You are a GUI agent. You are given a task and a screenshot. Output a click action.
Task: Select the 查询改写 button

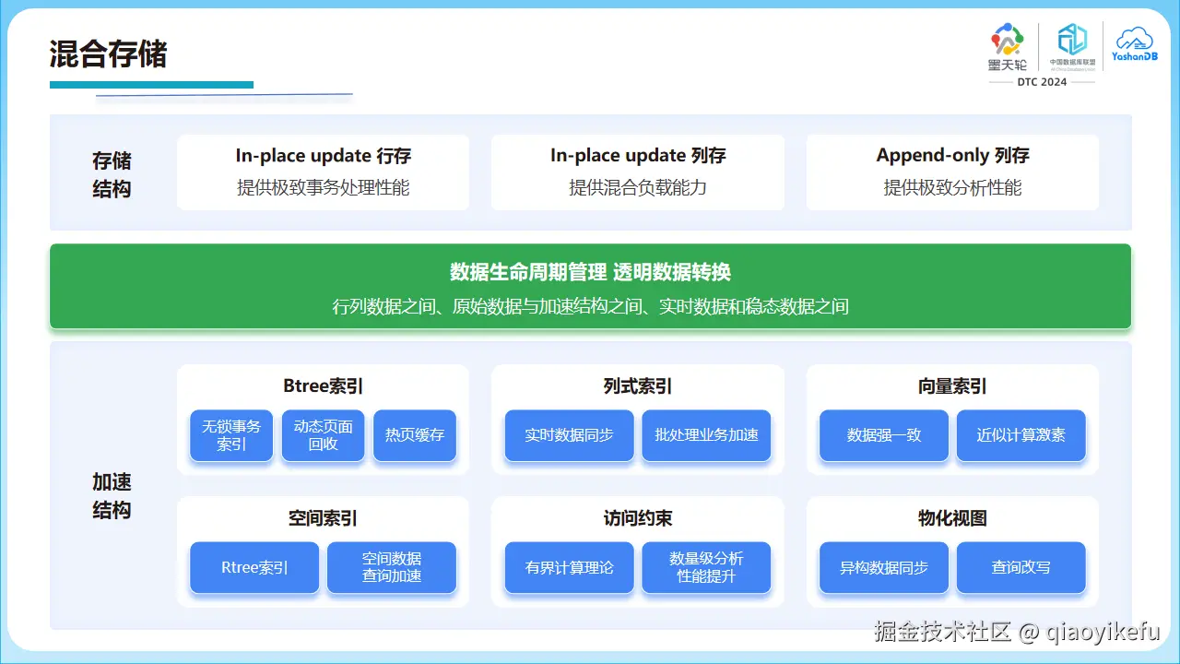pyautogui.click(x=1021, y=568)
